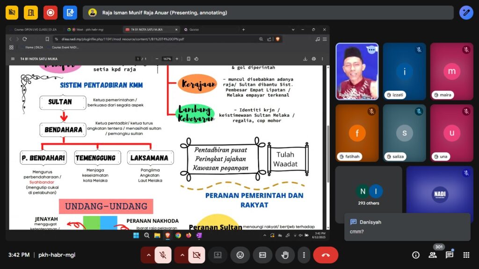Rotate the PDF document

click(x=196, y=59)
